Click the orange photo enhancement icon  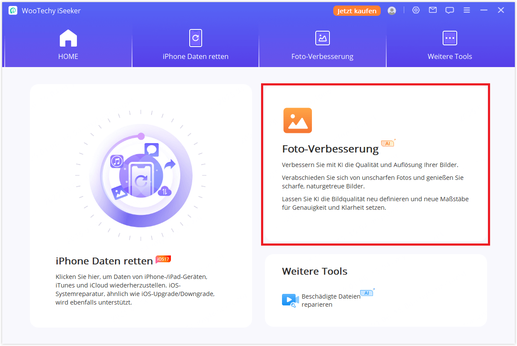coord(297,120)
